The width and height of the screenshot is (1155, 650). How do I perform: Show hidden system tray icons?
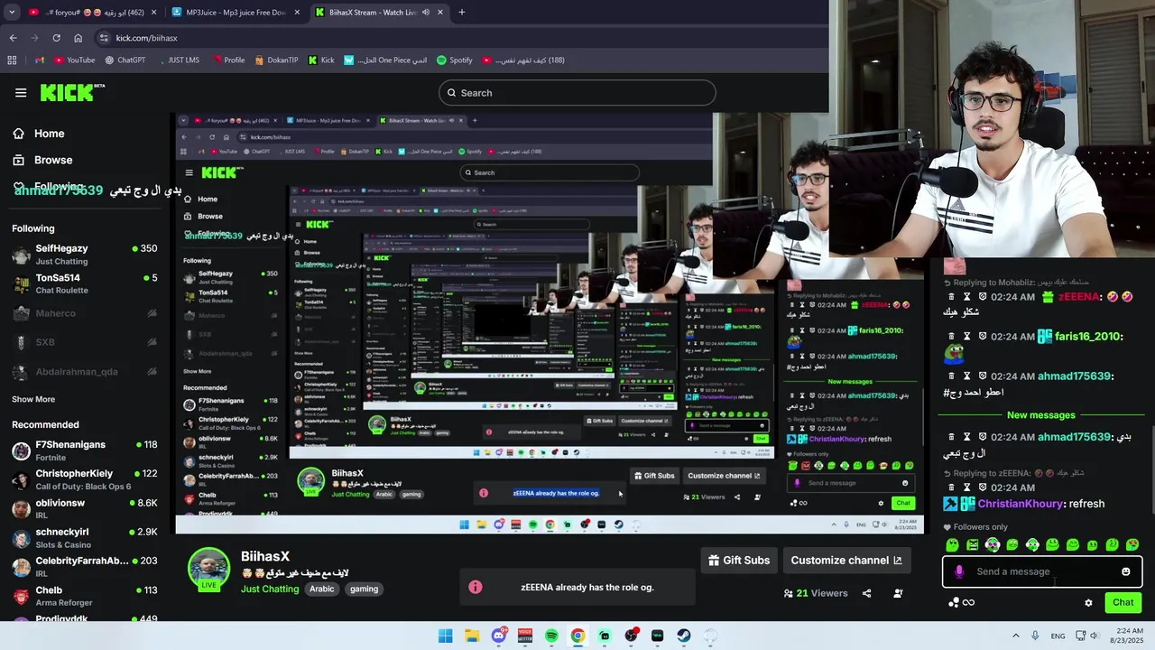1015,636
